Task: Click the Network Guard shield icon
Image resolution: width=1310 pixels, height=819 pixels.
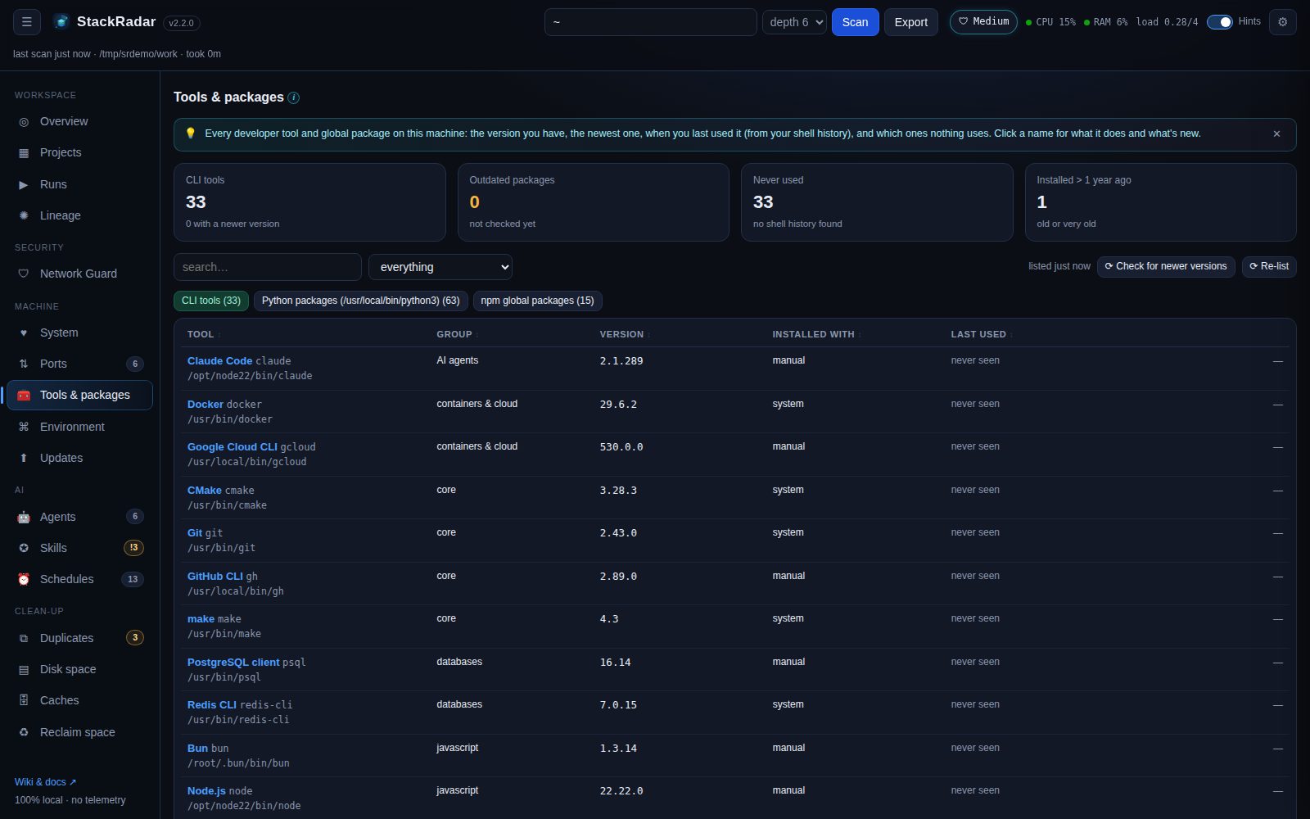Action: [24, 274]
